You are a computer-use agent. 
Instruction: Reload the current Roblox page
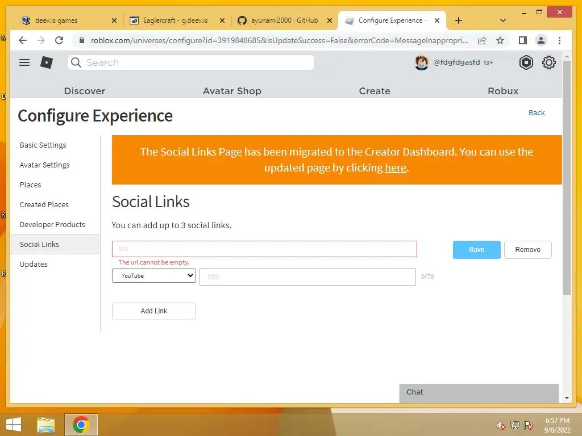click(59, 40)
